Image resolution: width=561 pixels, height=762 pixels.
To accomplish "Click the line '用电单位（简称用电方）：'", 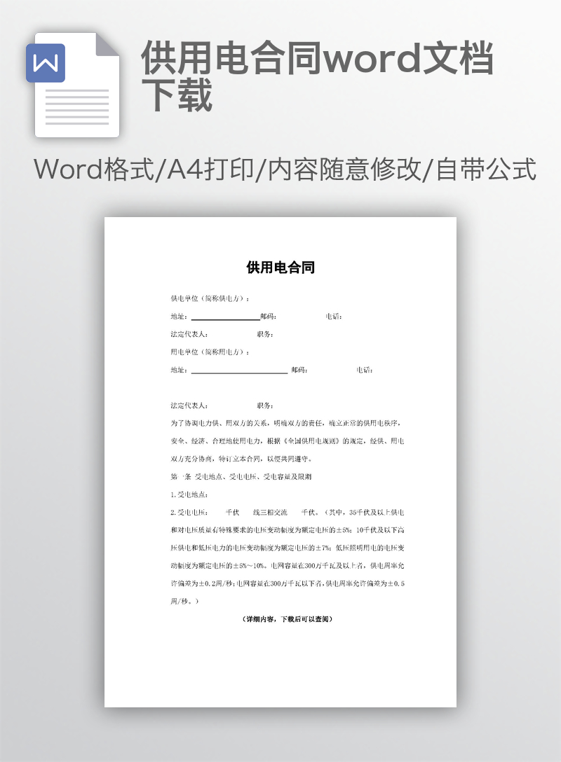I will pyautogui.click(x=210, y=352).
